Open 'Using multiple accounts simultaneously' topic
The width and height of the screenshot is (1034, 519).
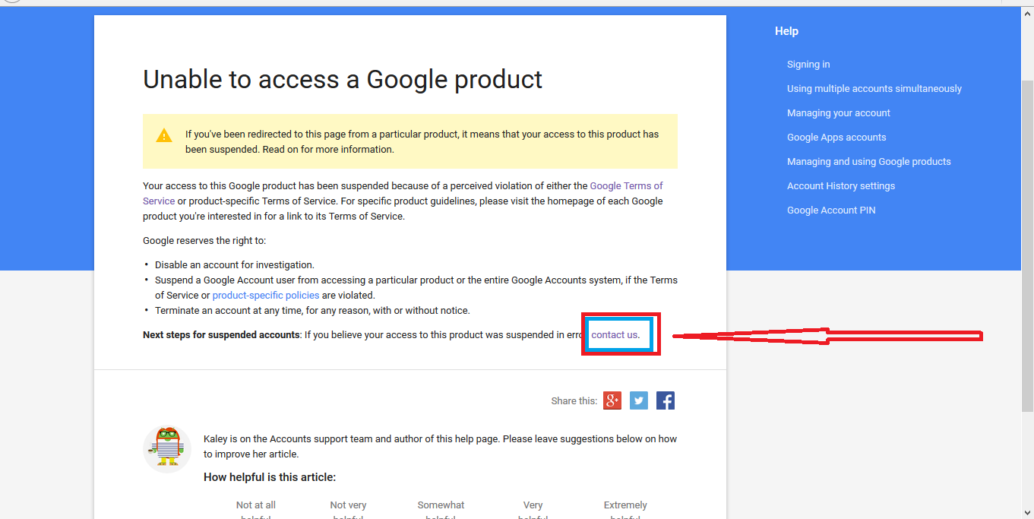click(x=874, y=88)
